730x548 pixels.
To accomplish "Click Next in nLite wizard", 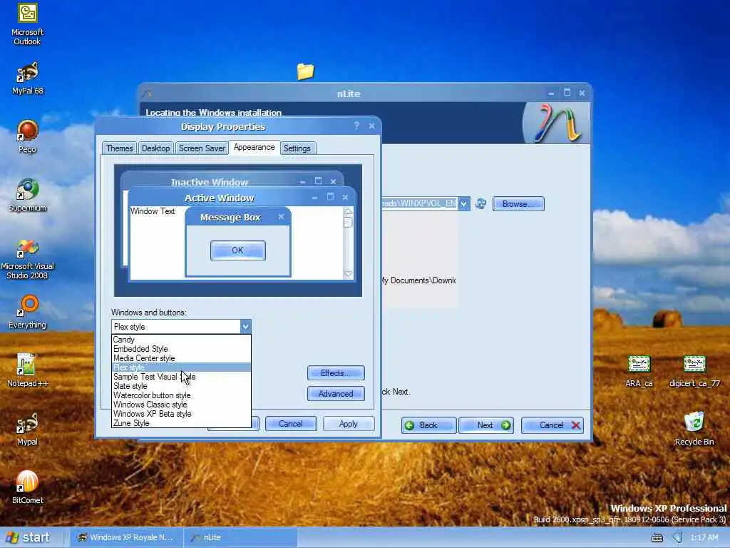I will coord(486,425).
